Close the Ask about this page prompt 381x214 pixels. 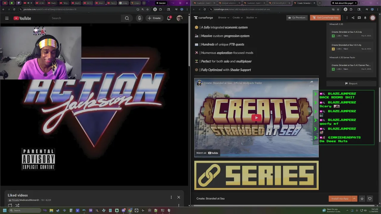point(355,3)
